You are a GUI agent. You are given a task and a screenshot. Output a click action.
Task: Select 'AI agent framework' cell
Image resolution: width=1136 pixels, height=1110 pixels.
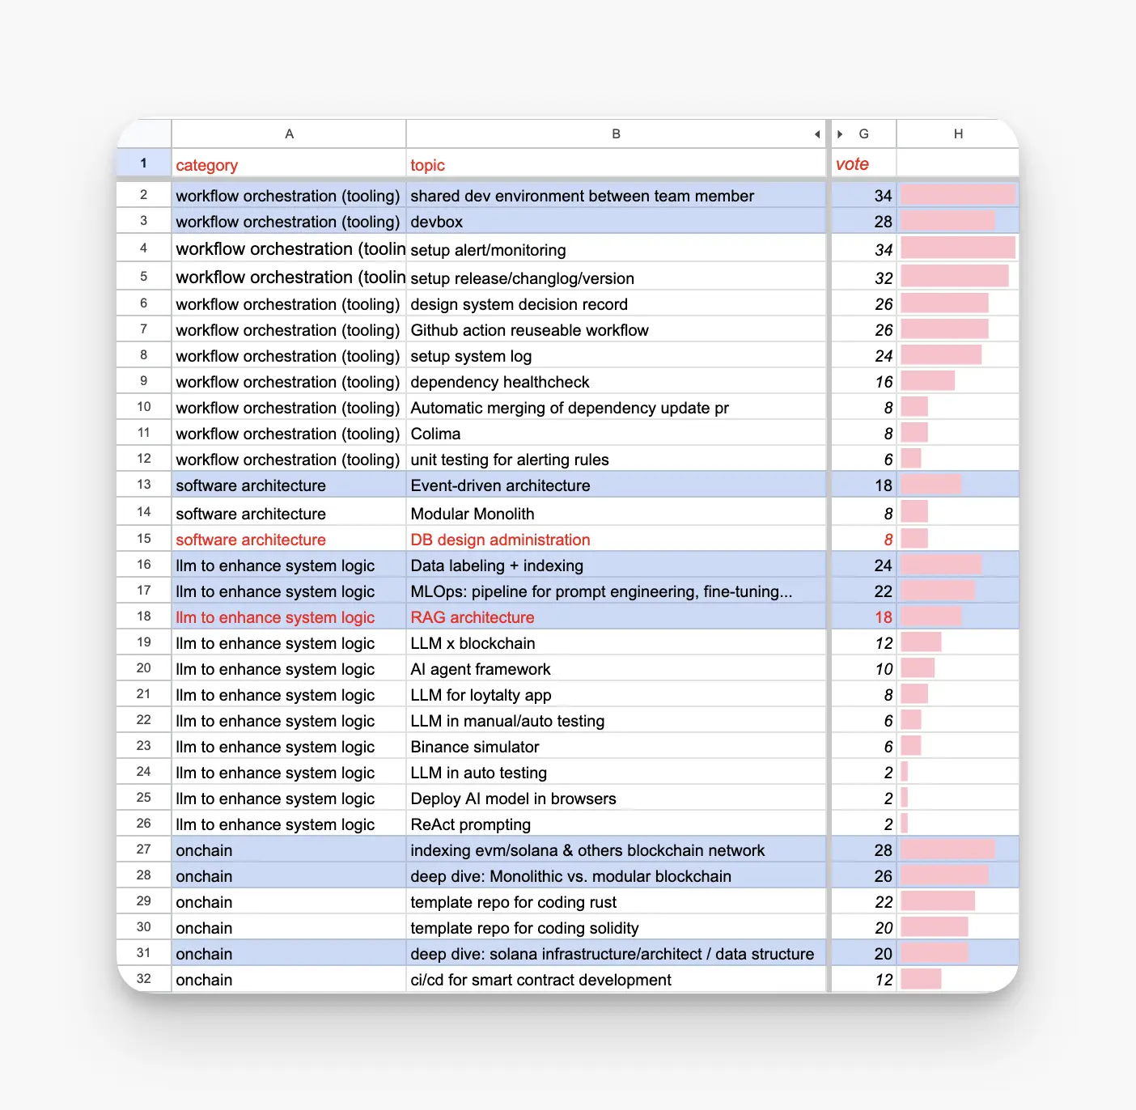[x=616, y=668]
